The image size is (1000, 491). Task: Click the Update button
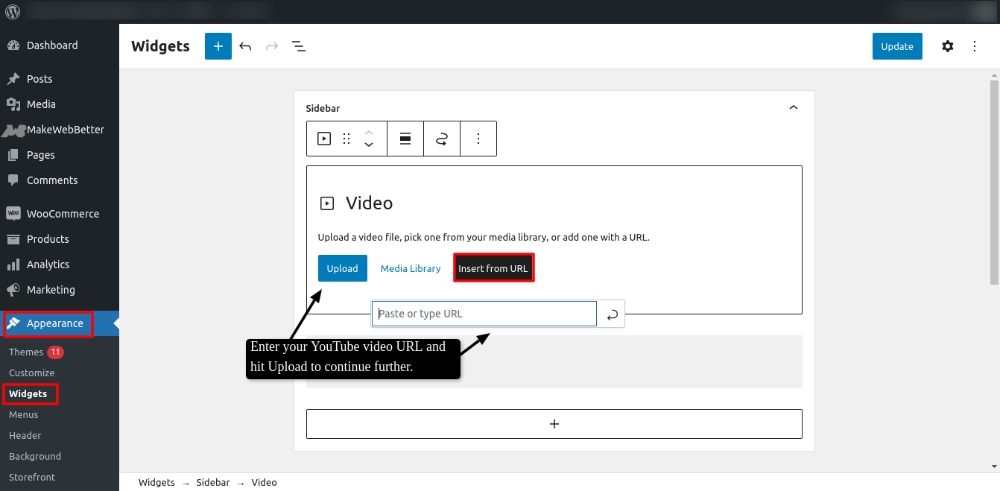tap(896, 45)
